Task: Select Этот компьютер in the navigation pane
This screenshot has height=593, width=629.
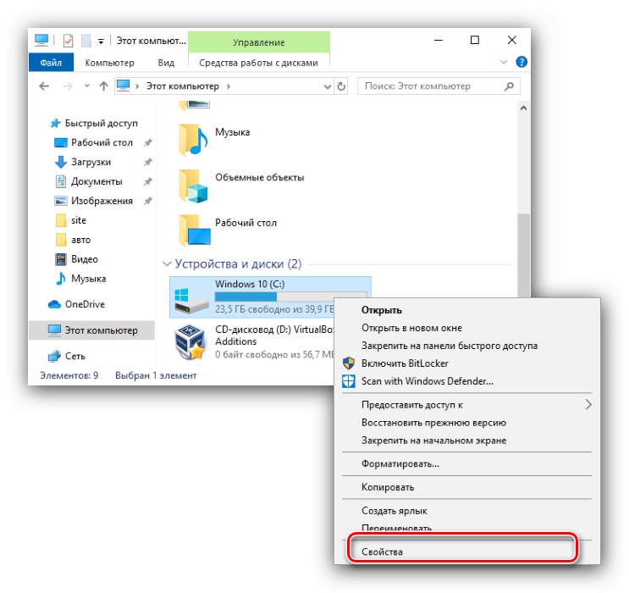Action: pyautogui.click(x=92, y=330)
